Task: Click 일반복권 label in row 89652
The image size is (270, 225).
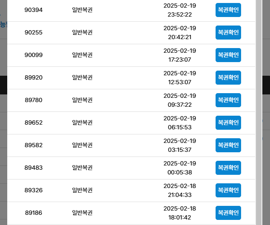Action: (82, 122)
